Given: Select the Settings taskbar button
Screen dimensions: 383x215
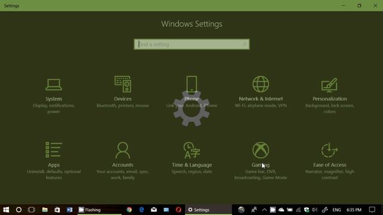Looking at the screenshot, I should (x=208, y=210).
